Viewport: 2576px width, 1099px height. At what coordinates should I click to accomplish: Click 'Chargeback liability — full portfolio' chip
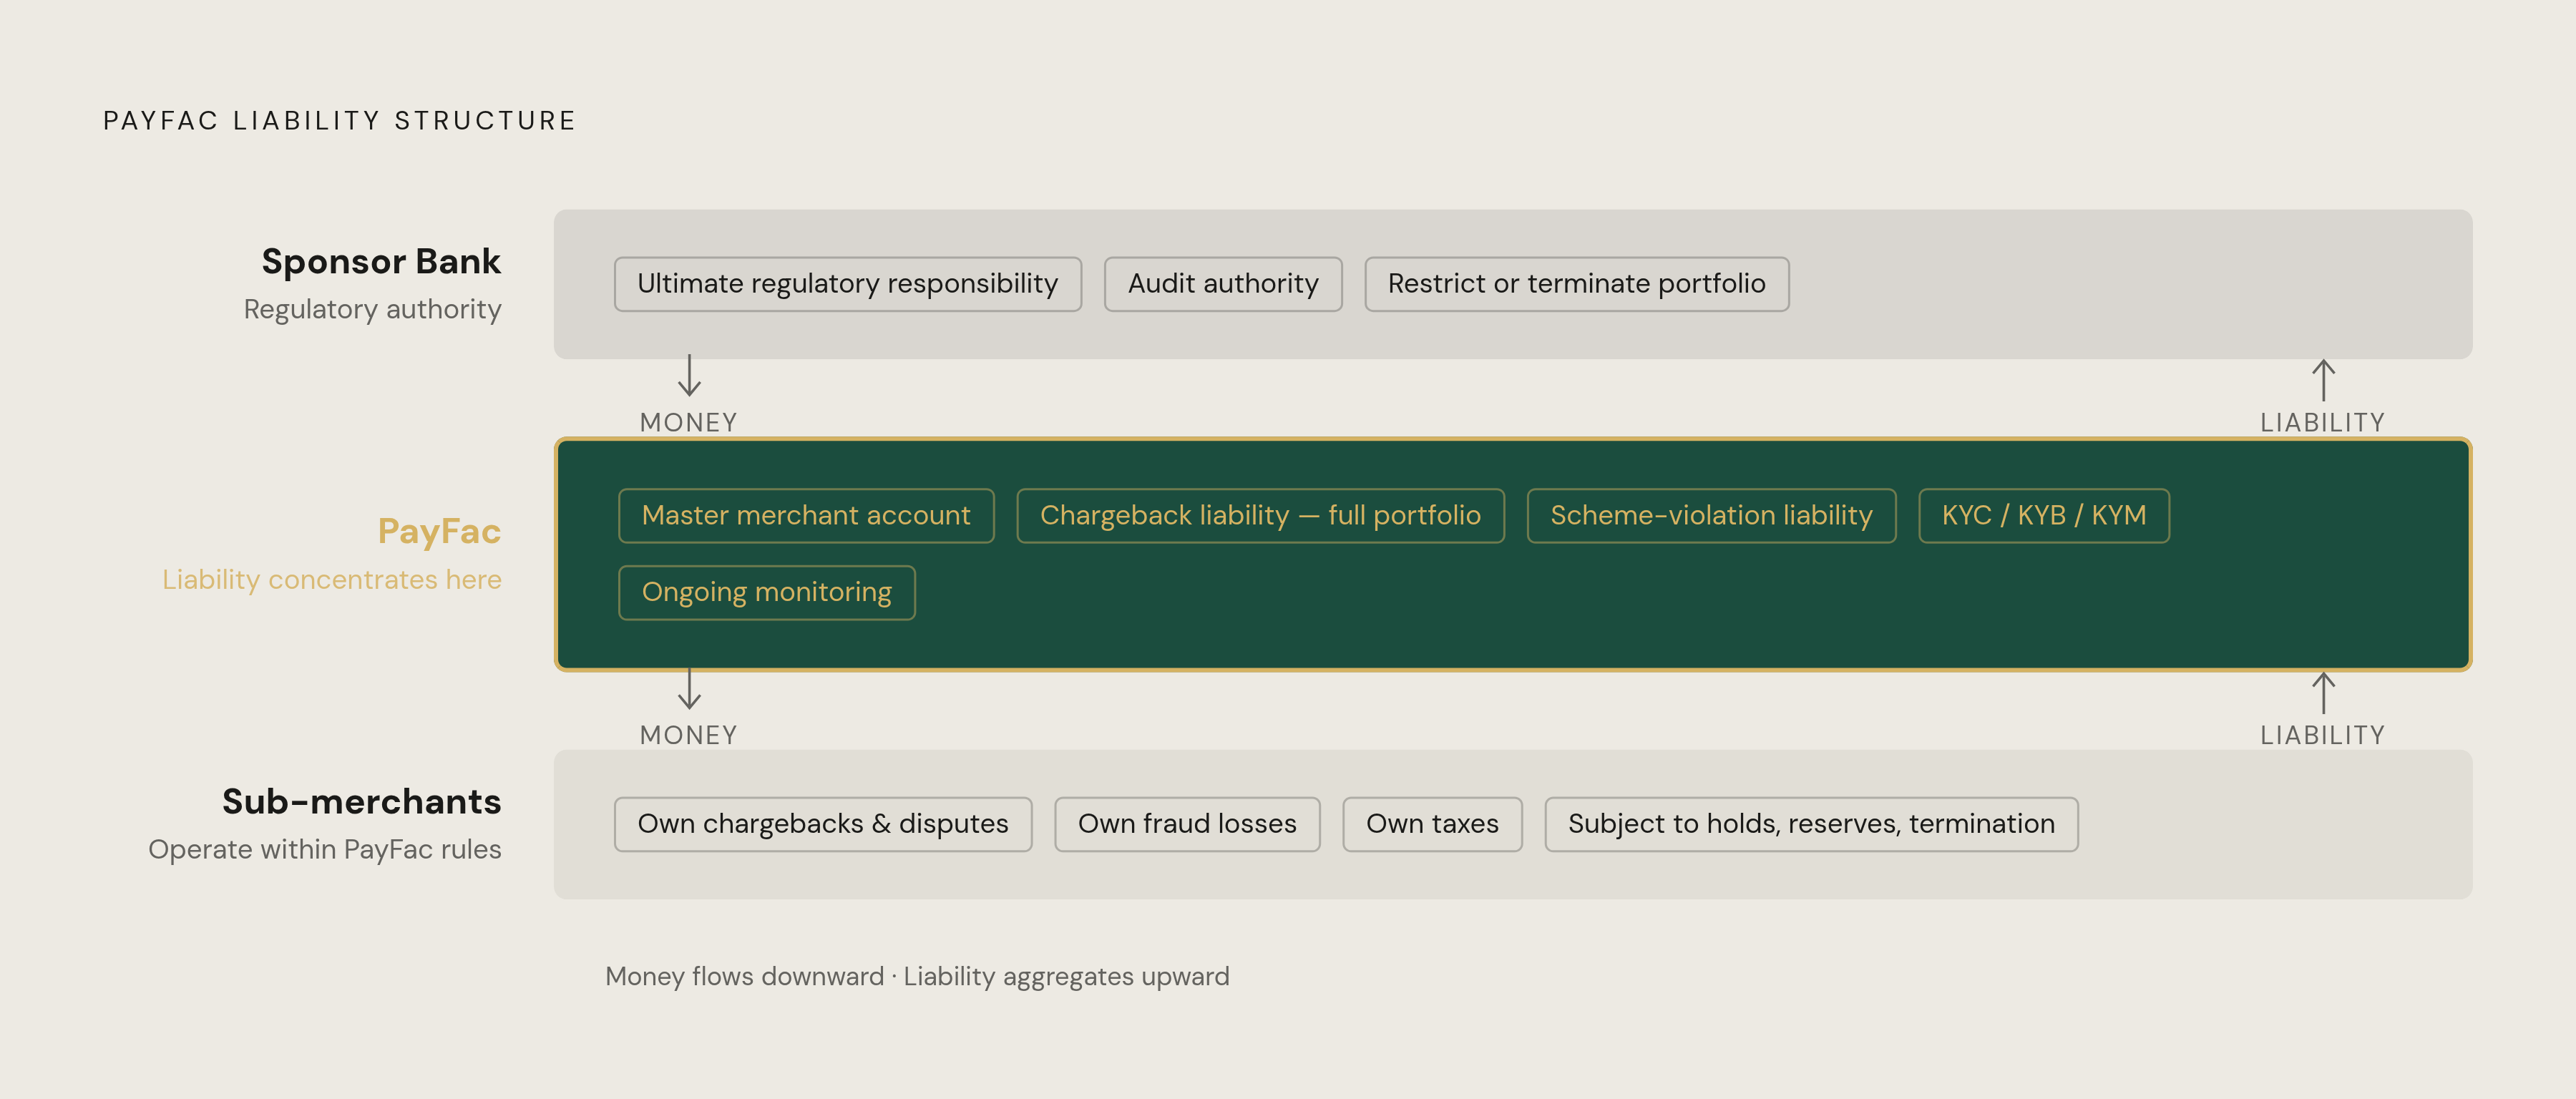pos(1260,516)
